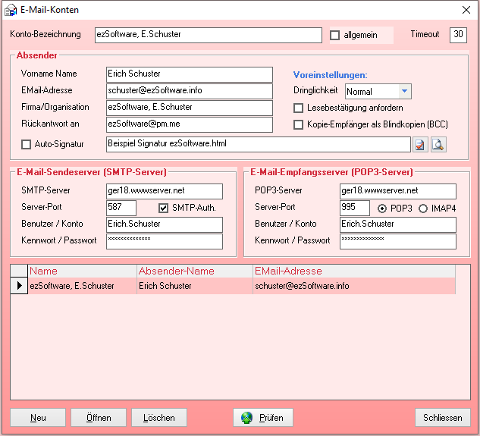Click into the SMTP-Server field

[165, 191]
